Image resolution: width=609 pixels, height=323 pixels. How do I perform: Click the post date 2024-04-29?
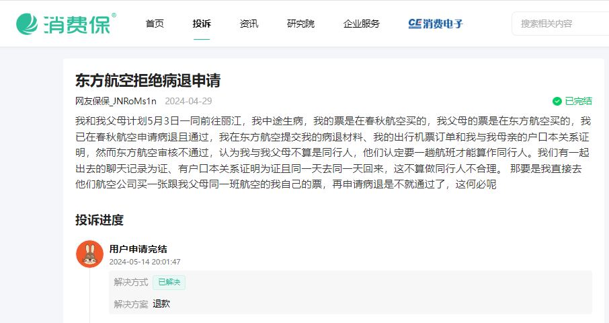[188, 101]
